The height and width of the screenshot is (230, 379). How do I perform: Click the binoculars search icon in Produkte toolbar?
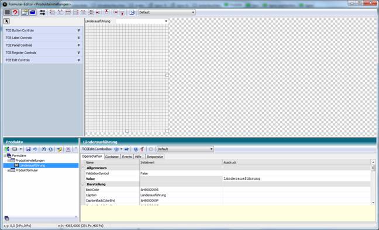pos(44,149)
